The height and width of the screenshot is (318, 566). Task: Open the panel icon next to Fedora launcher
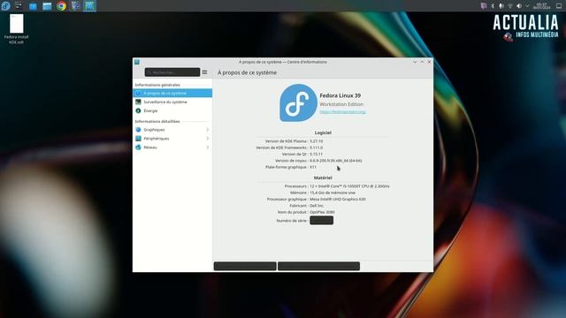[x=19, y=6]
